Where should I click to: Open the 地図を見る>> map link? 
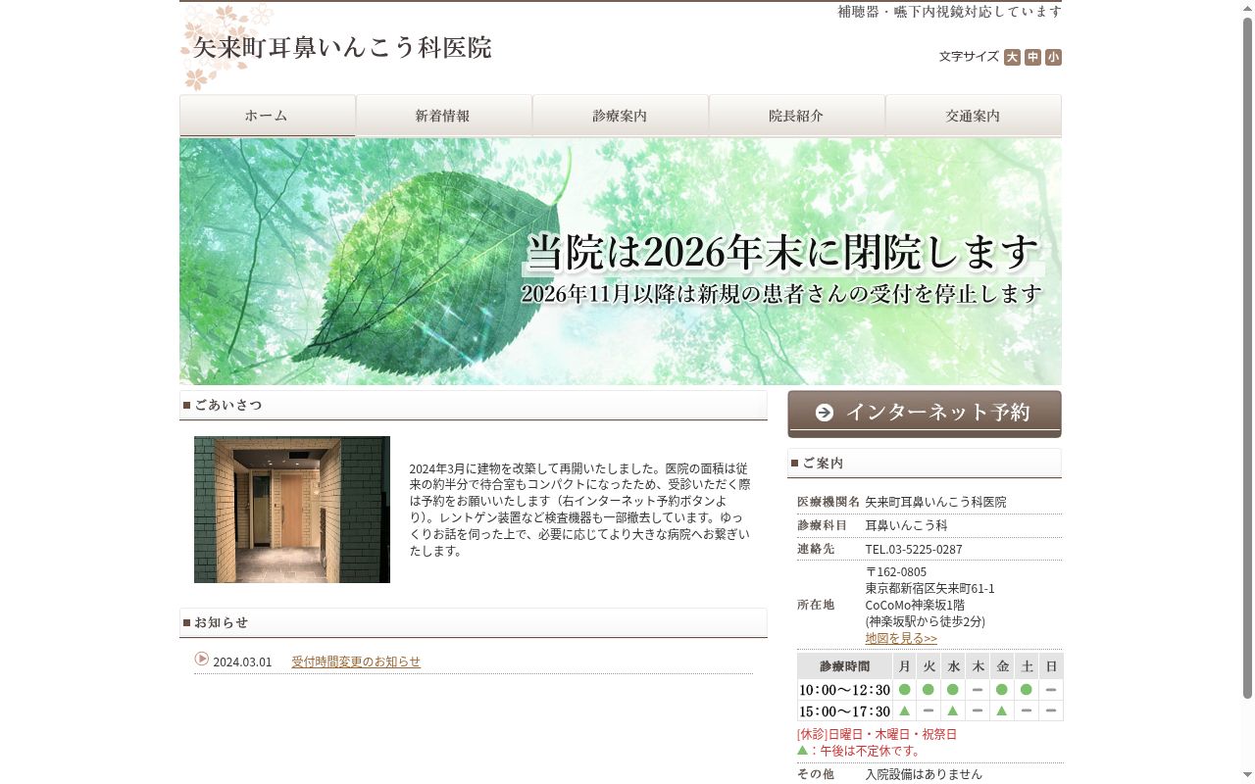(901, 638)
